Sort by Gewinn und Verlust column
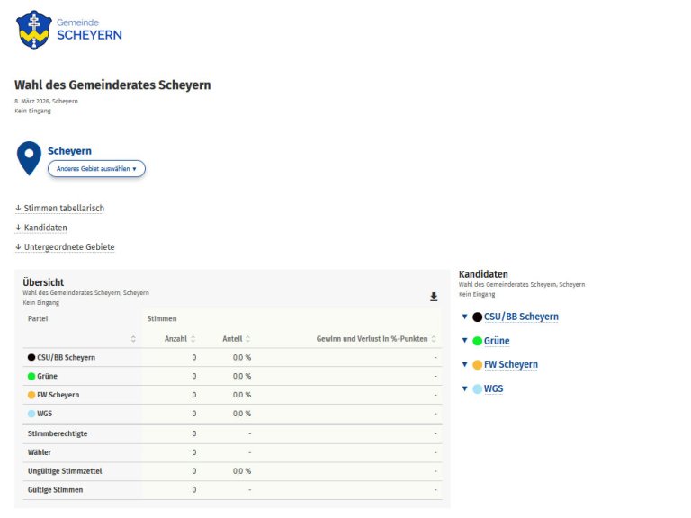This screenshot has height=518, width=691. pos(434,339)
